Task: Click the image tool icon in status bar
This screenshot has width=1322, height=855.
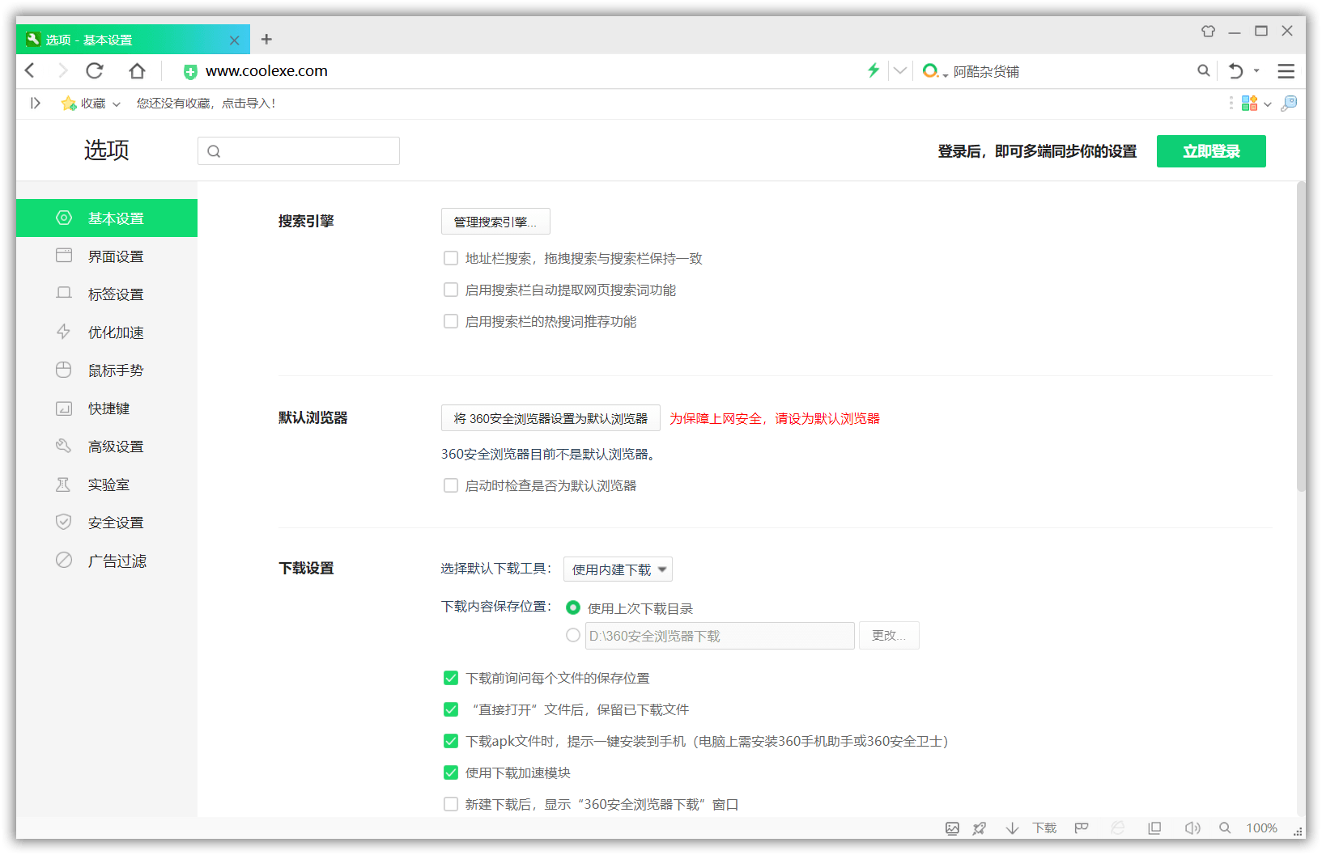Action: tap(952, 827)
